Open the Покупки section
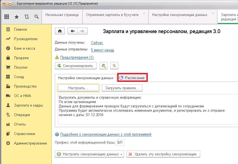The width and height of the screenshot is (238, 164). (x=21, y=67)
